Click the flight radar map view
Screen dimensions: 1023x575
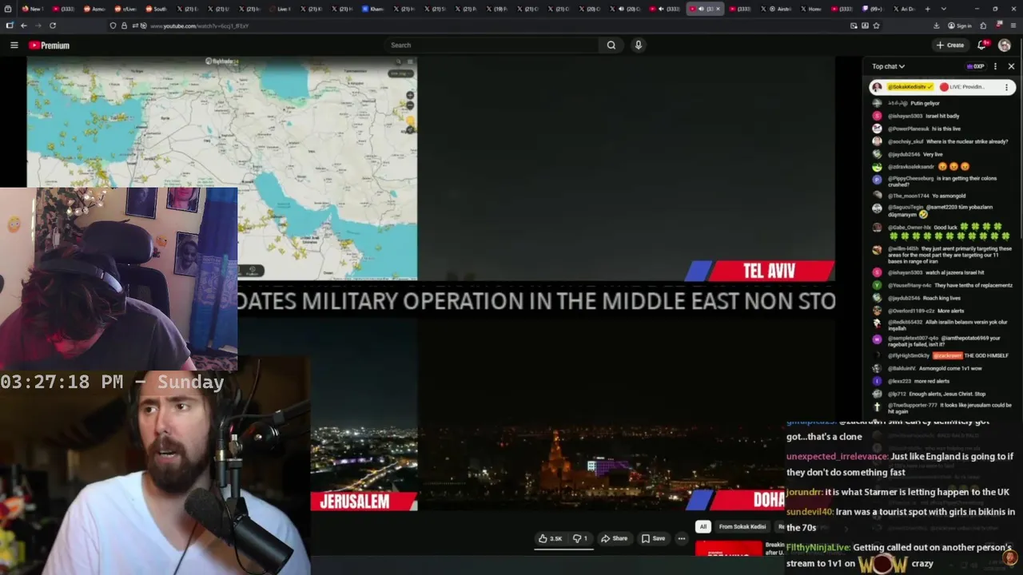point(222,168)
